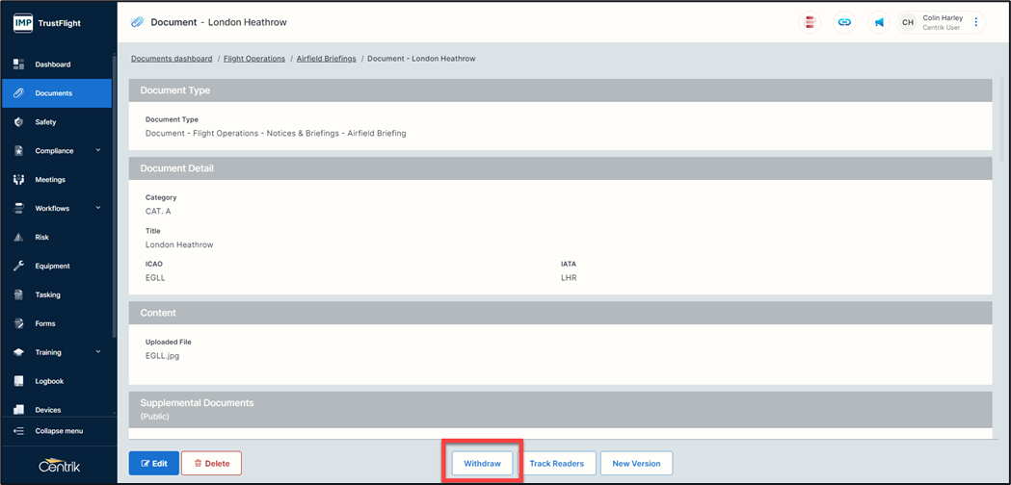The image size is (1011, 485).
Task: Open the three-dot user menu
Action: pyautogui.click(x=975, y=22)
